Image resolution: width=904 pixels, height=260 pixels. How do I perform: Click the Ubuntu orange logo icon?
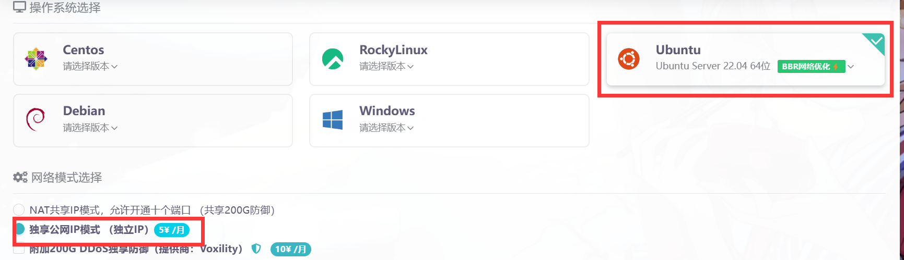coord(628,59)
